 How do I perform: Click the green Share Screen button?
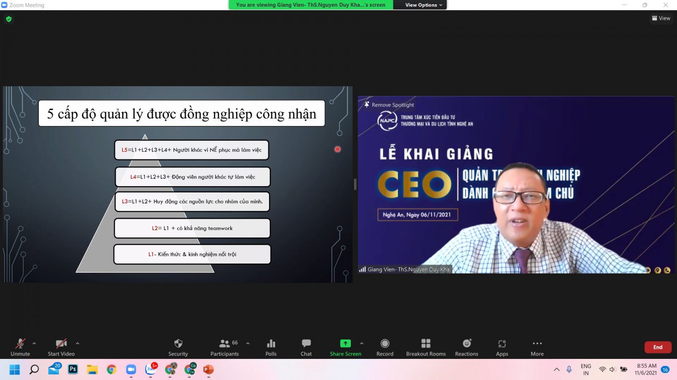click(345, 347)
